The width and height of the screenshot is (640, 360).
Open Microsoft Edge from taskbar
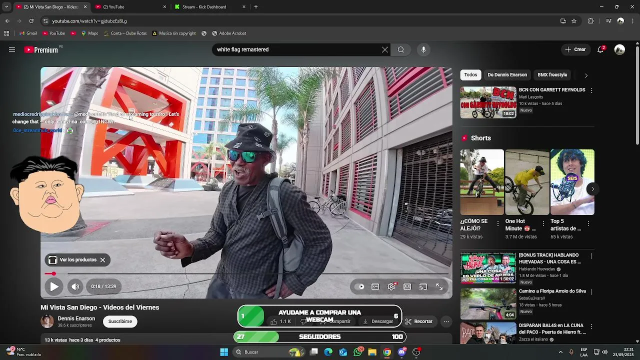pos(328,352)
